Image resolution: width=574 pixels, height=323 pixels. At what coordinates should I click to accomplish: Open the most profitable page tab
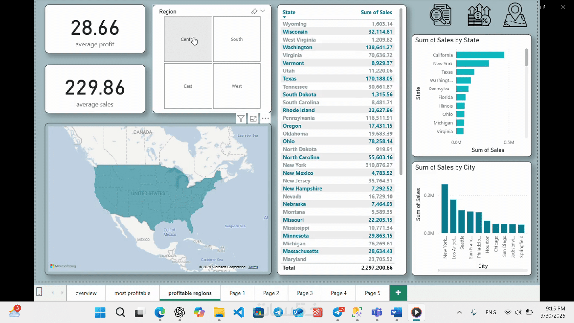(132, 293)
